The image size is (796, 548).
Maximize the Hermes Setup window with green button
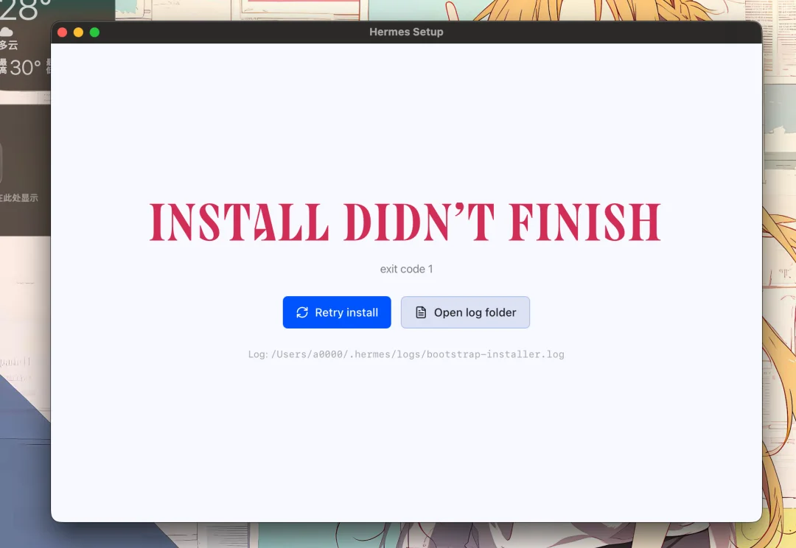94,32
